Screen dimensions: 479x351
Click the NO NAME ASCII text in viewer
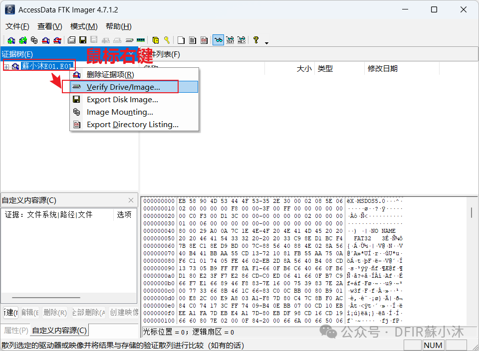383,231
